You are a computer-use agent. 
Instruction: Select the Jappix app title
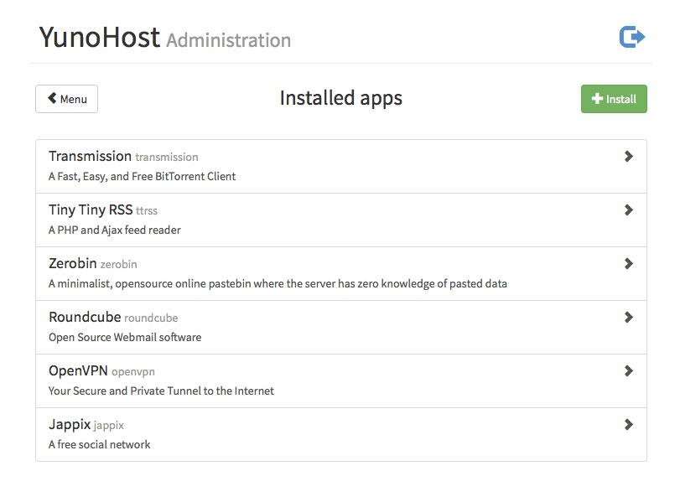[70, 424]
